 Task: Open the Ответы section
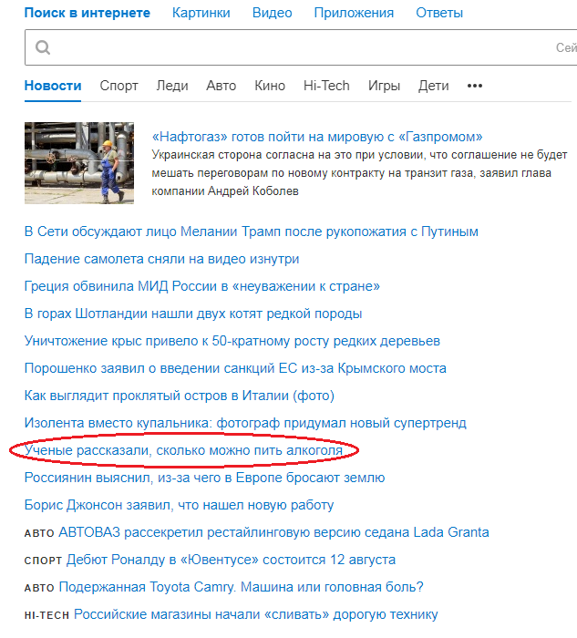coord(439,13)
